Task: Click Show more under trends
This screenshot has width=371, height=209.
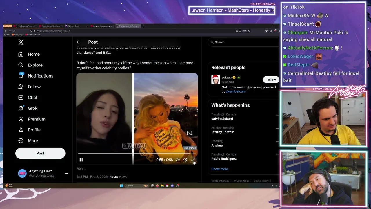Action: (x=219, y=169)
